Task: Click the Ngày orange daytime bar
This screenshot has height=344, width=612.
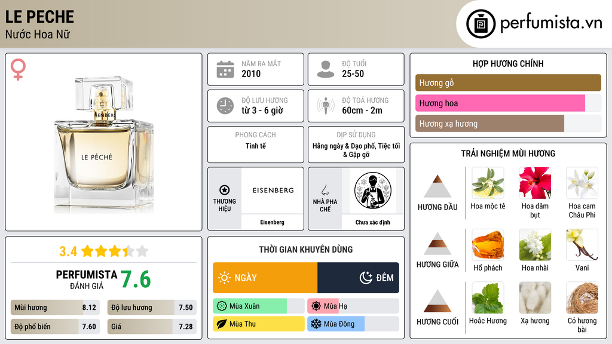Action: (x=265, y=278)
